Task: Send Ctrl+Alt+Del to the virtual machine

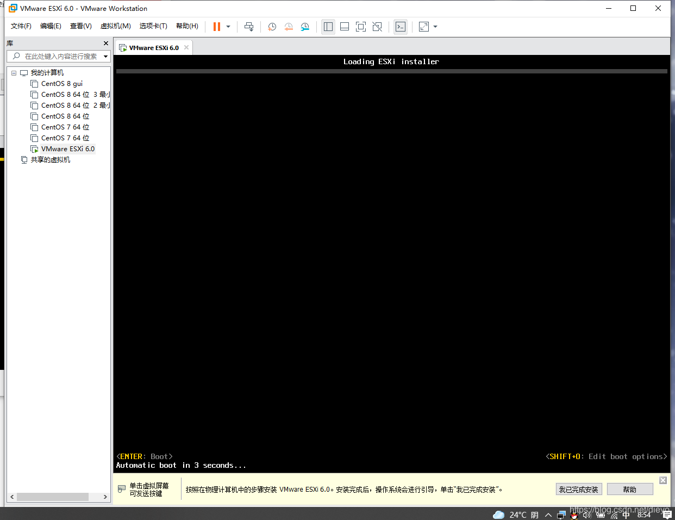Action: [249, 27]
